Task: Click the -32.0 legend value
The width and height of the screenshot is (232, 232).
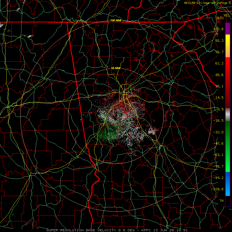Action: 218,132
